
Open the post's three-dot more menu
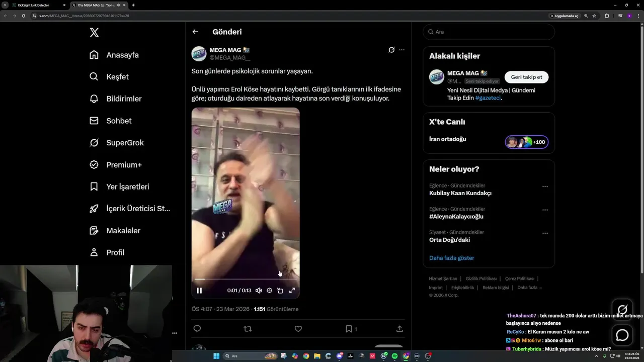pyautogui.click(x=401, y=50)
